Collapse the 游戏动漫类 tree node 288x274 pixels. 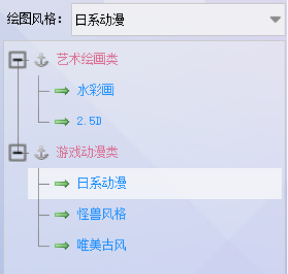tap(18, 152)
